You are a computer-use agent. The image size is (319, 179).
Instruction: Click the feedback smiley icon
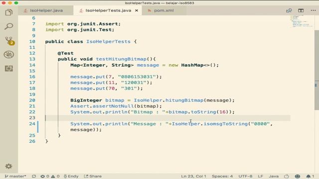(298, 176)
